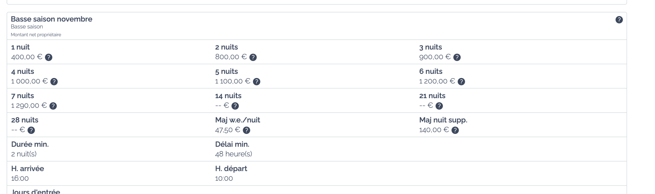Viewport: 655px width, 194px height.
Task: Click help icon beside 1 200,00 €
Action: (x=461, y=82)
